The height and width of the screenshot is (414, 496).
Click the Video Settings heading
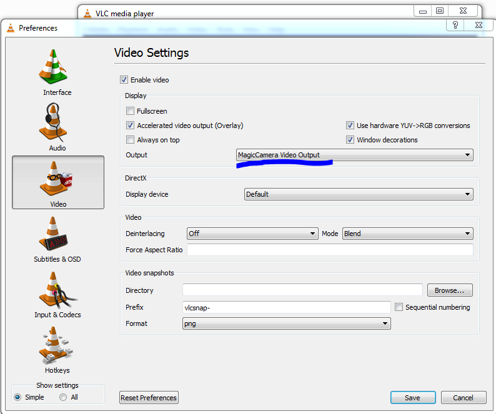(152, 53)
